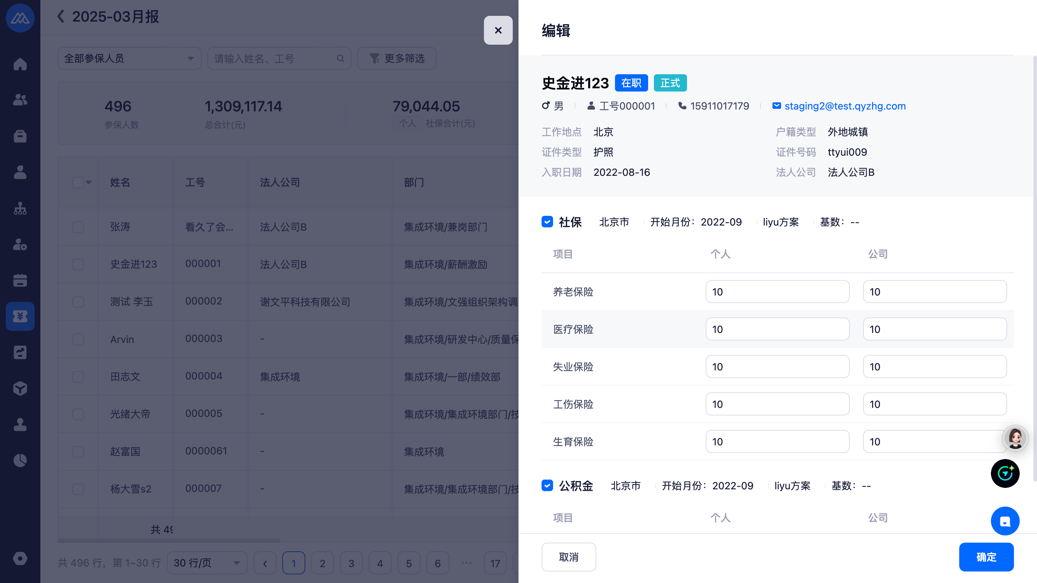Click the 确定 confirm button
Viewport: 1037px width, 583px height.
(x=986, y=557)
